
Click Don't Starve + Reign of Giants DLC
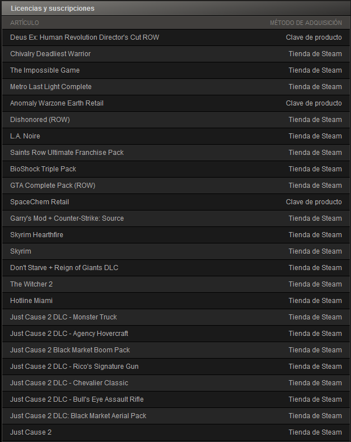click(175, 267)
